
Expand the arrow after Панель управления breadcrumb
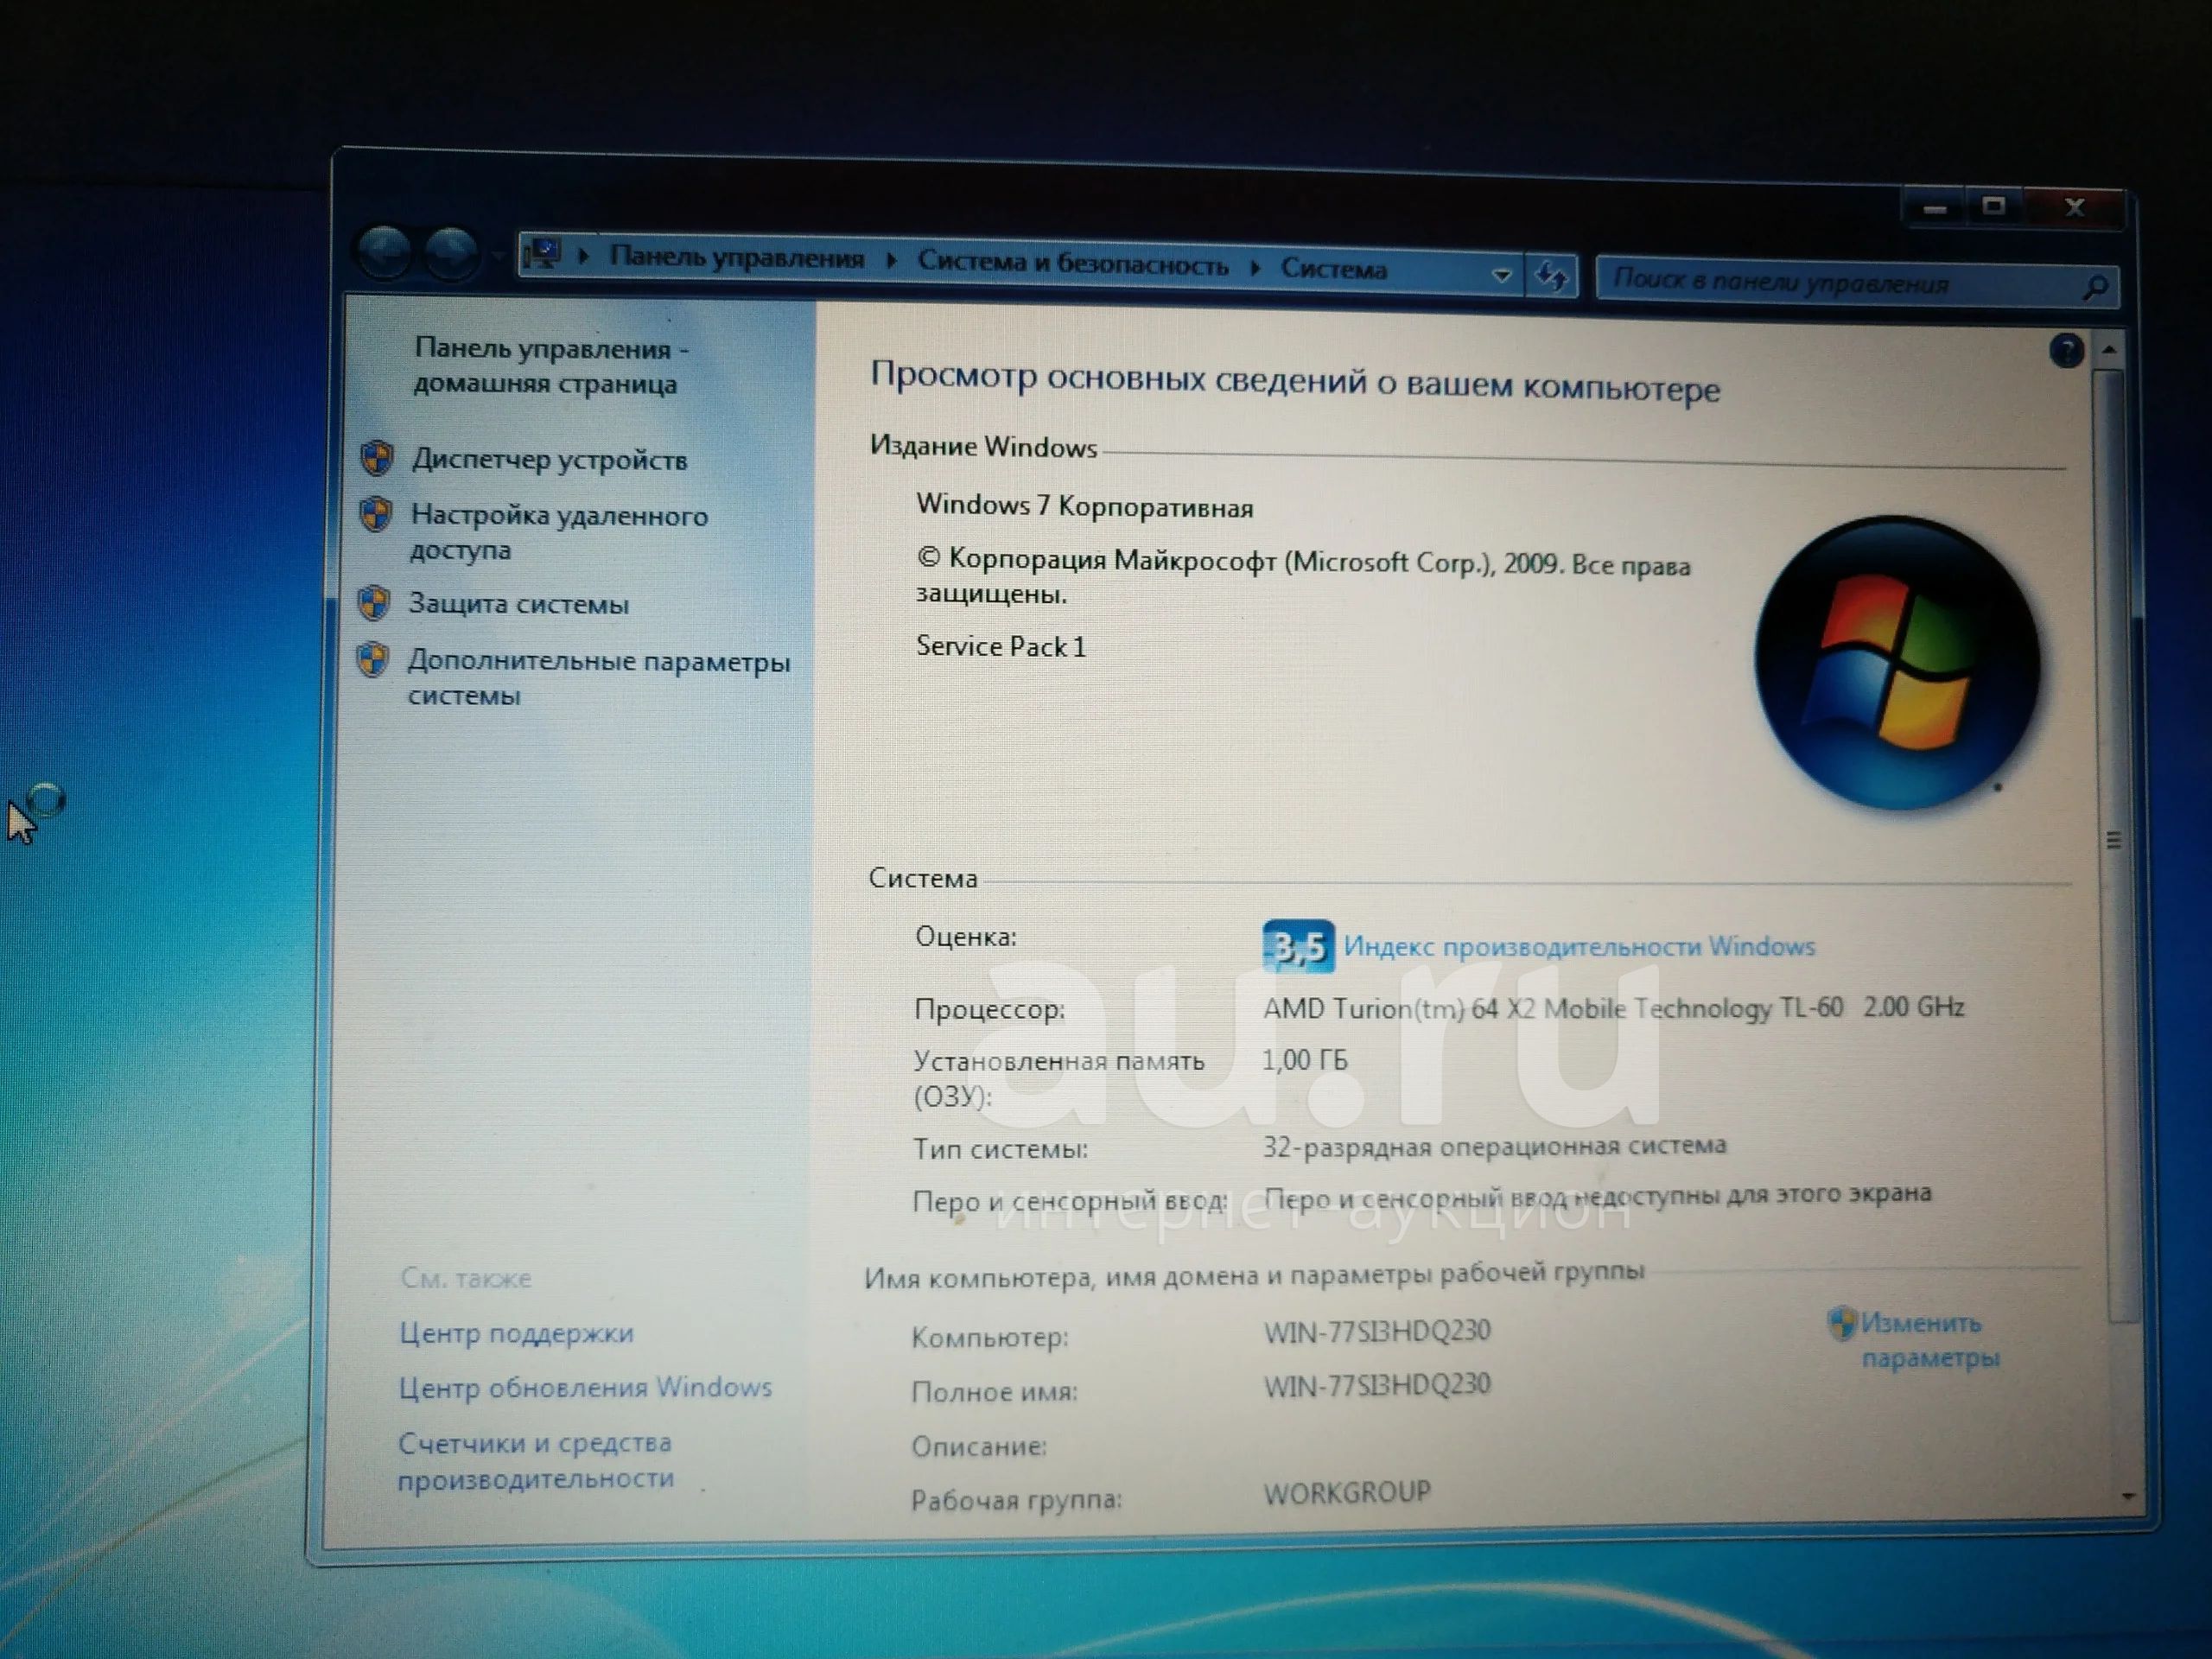(892, 260)
